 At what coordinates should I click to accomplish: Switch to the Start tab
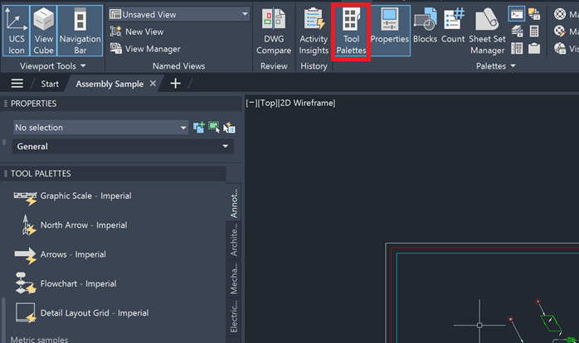(50, 84)
